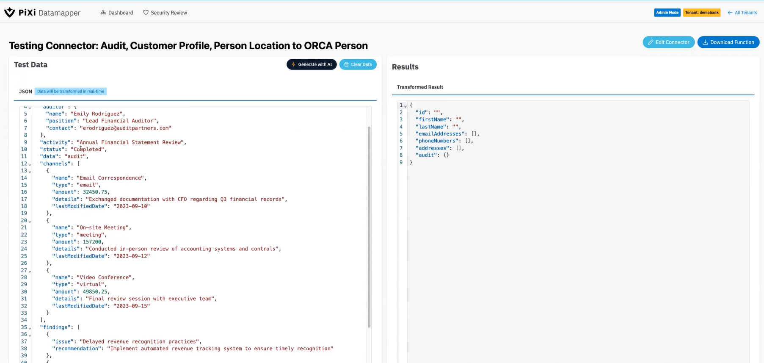Collapse the root object in the Transformed Result

(x=405, y=106)
